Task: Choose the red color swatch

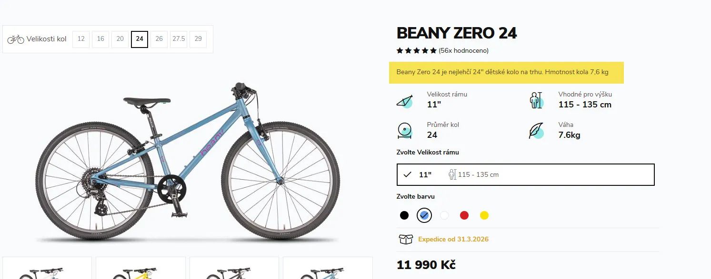Action: tap(464, 215)
